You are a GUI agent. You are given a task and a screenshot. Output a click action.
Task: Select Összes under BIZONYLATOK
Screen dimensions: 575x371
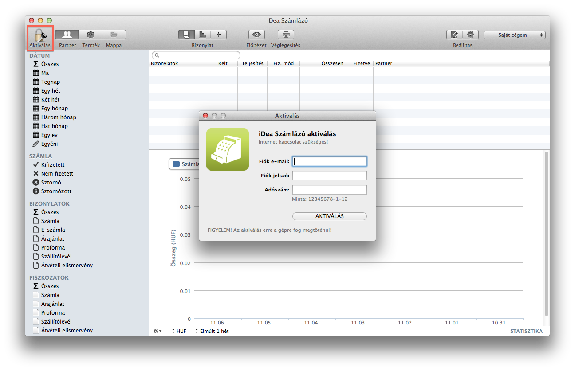point(46,212)
